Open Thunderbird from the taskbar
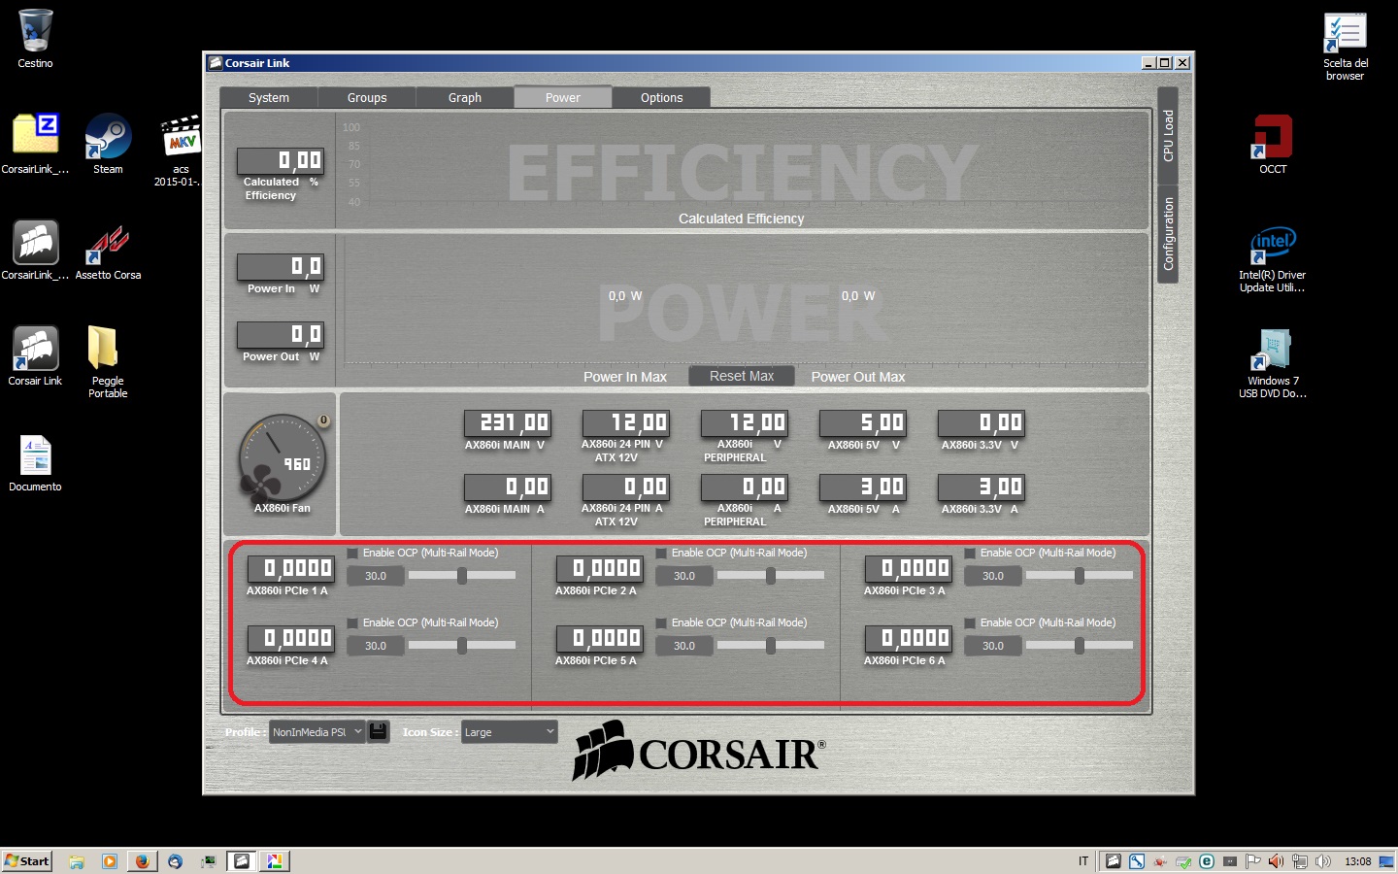 tap(176, 861)
